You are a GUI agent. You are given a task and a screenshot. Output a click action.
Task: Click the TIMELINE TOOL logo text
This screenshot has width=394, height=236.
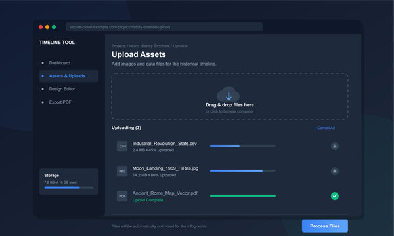point(57,43)
